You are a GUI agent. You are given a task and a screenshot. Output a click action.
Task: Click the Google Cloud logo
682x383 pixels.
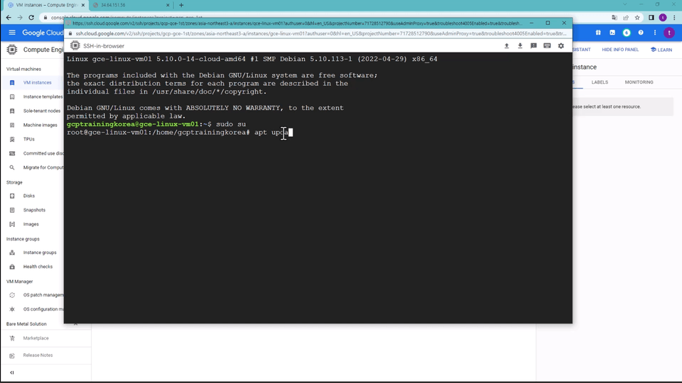[x=43, y=33]
